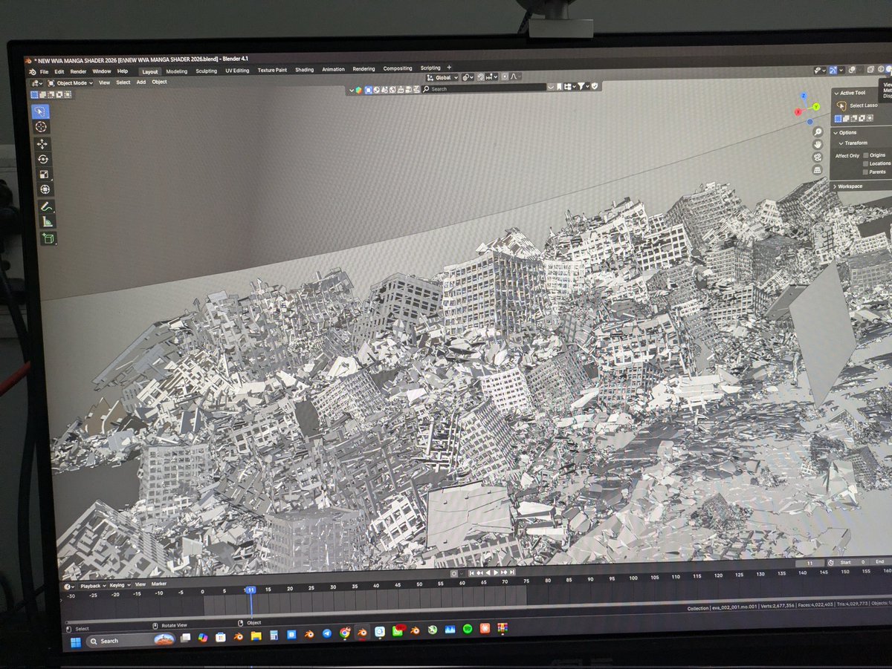Open the Select menu in viewport header
Viewport: 892px width, 669px height.
click(123, 82)
